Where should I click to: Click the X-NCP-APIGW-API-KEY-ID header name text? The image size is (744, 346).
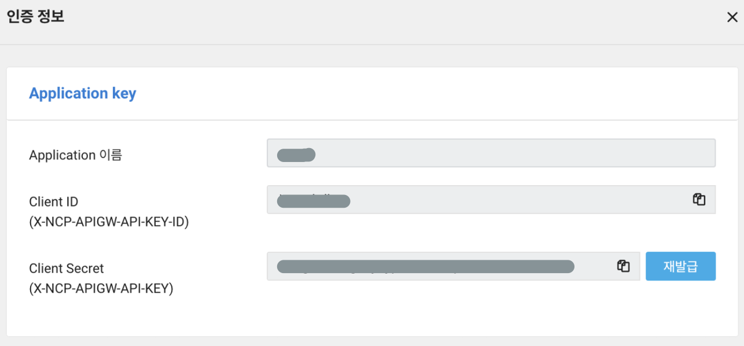(109, 222)
